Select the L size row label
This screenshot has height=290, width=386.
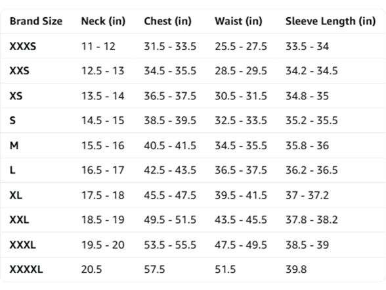click(x=12, y=170)
